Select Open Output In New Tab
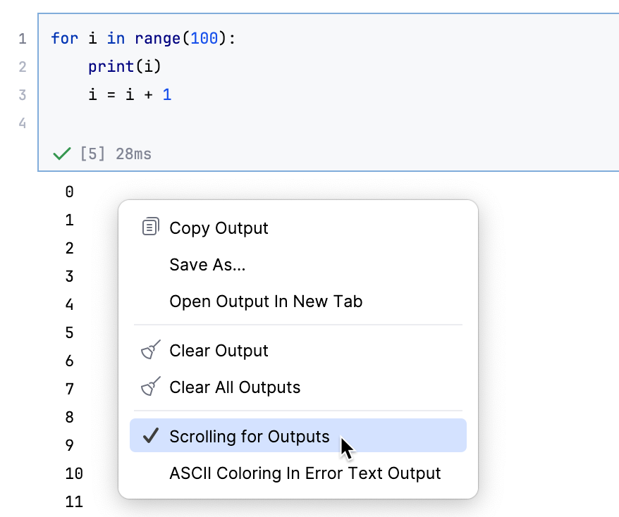The width and height of the screenshot is (619, 517). click(x=266, y=301)
